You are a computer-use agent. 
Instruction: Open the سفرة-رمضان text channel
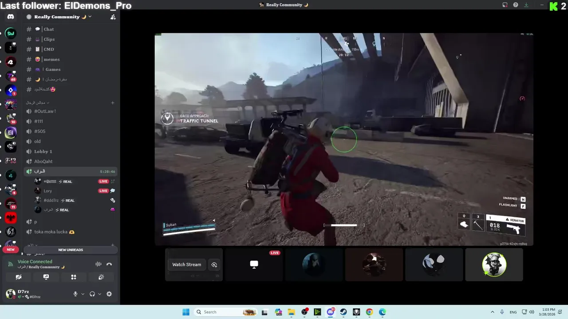71,79
